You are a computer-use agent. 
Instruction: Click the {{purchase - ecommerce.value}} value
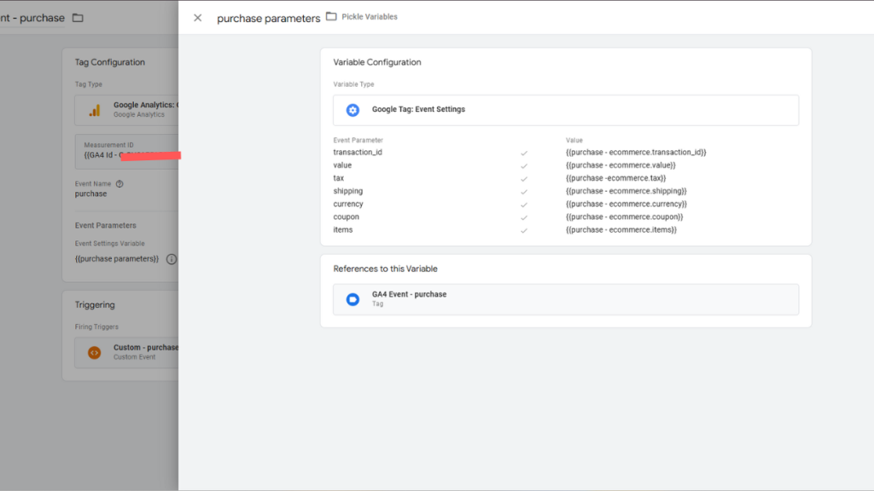[x=621, y=165]
